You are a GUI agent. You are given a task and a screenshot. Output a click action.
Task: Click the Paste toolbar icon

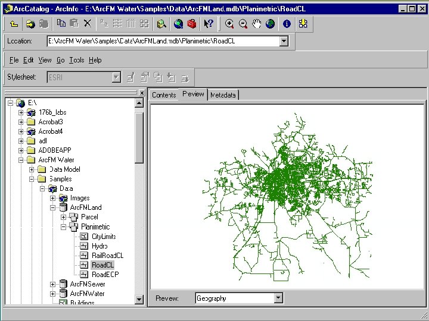point(74,23)
